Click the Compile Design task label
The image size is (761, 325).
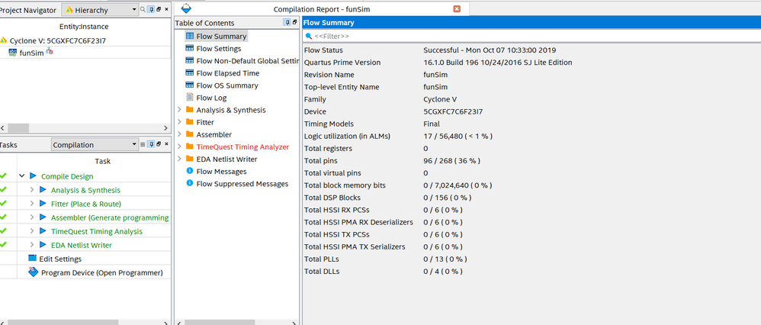tap(67, 176)
